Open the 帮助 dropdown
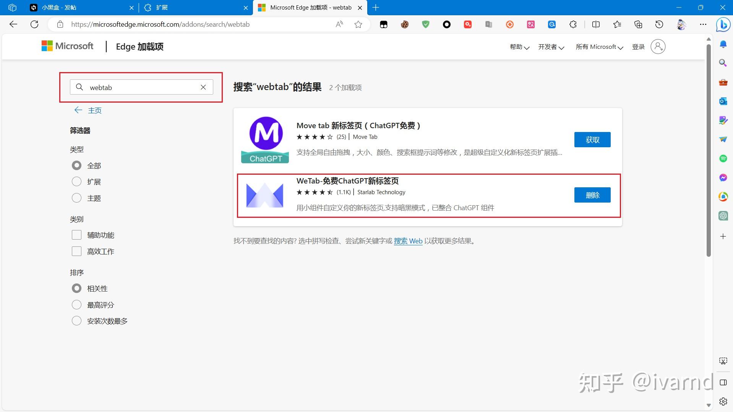The image size is (733, 412). click(x=519, y=47)
